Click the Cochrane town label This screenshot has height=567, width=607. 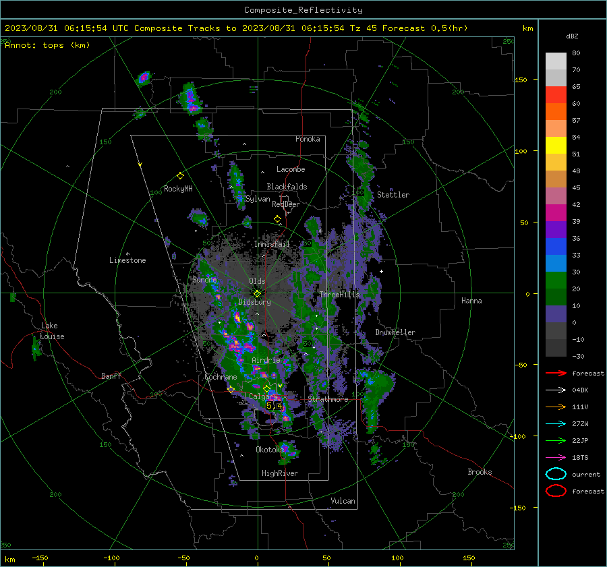pos(221,377)
